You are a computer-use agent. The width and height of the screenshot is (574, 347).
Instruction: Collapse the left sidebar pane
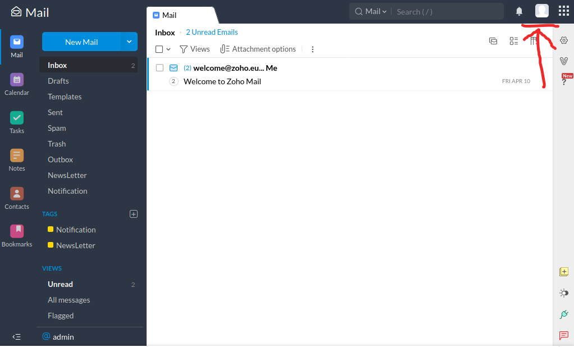(17, 337)
